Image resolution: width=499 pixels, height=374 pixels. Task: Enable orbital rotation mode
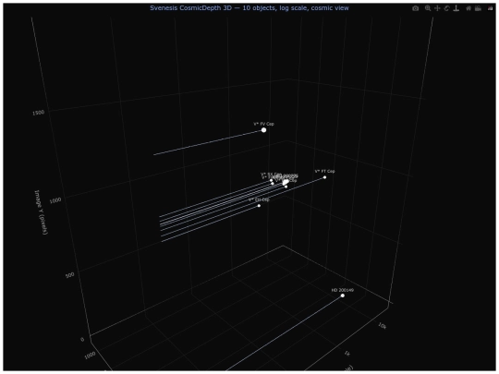[447, 8]
